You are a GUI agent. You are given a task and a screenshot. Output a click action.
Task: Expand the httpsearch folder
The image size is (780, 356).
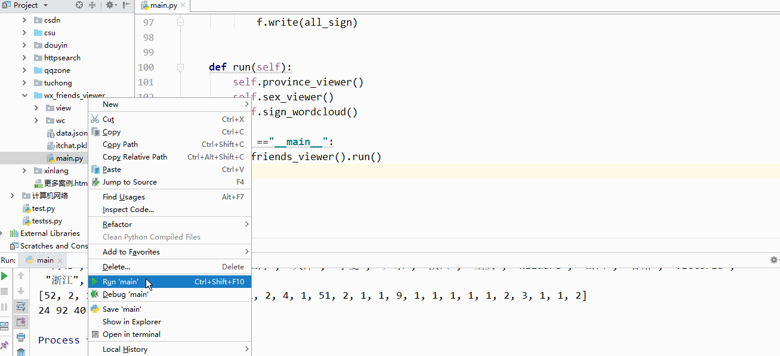(x=24, y=58)
